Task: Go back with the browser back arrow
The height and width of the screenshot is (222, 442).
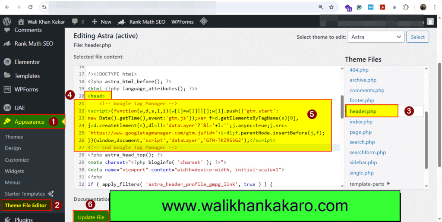Action: [7, 7]
